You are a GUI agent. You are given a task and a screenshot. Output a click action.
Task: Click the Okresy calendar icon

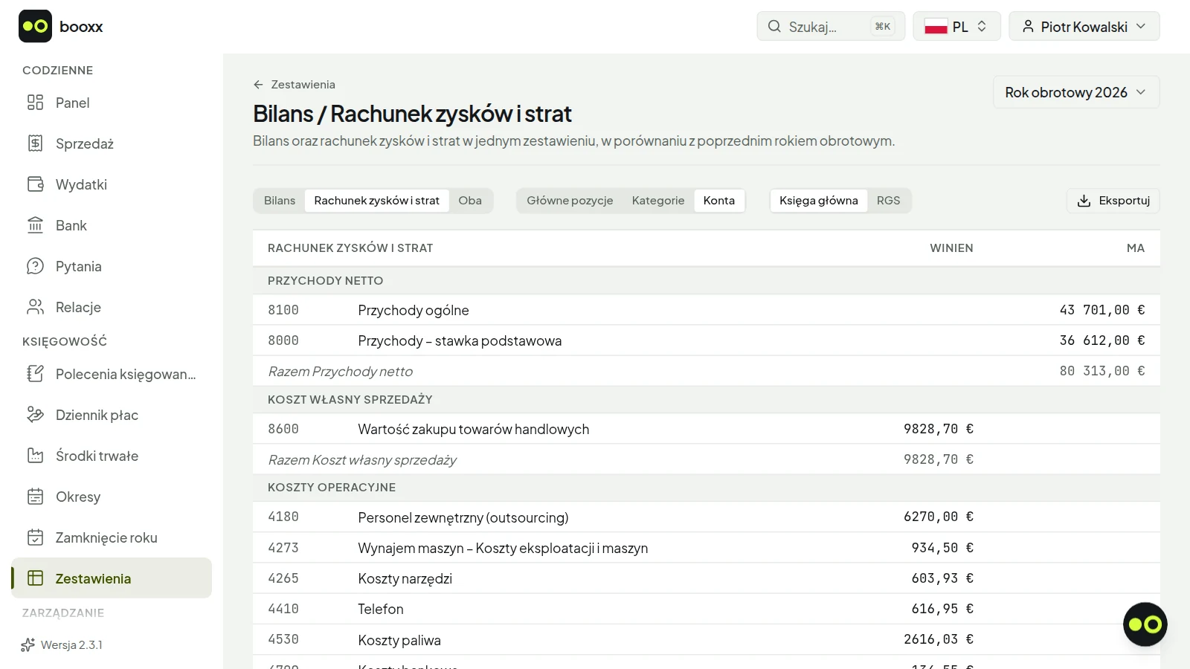(x=35, y=497)
